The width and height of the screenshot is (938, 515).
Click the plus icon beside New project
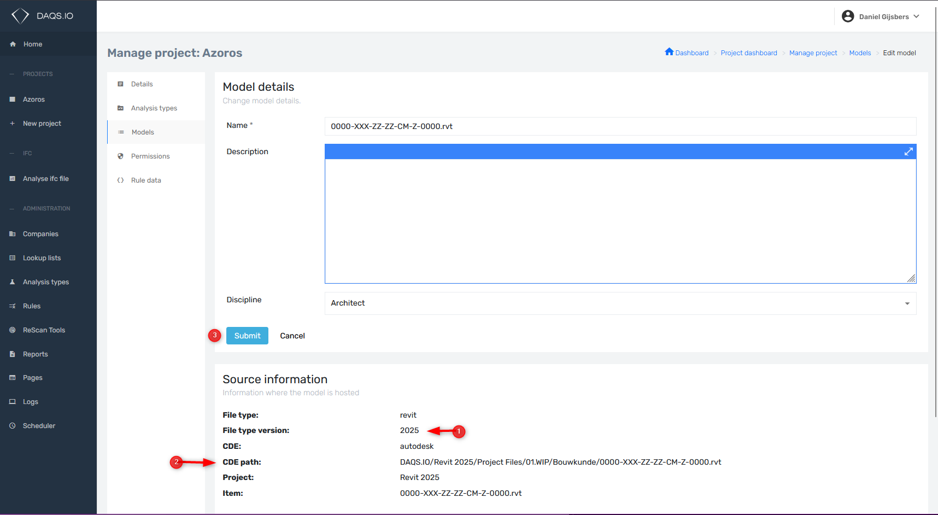tap(12, 124)
